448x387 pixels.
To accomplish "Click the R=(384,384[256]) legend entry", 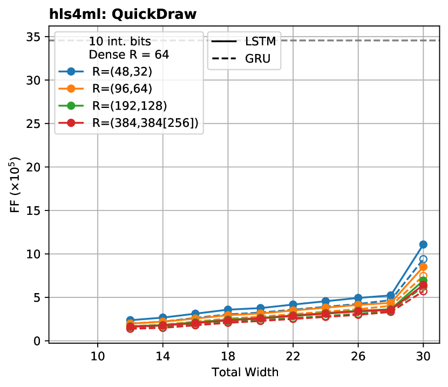I will click(128, 123).
